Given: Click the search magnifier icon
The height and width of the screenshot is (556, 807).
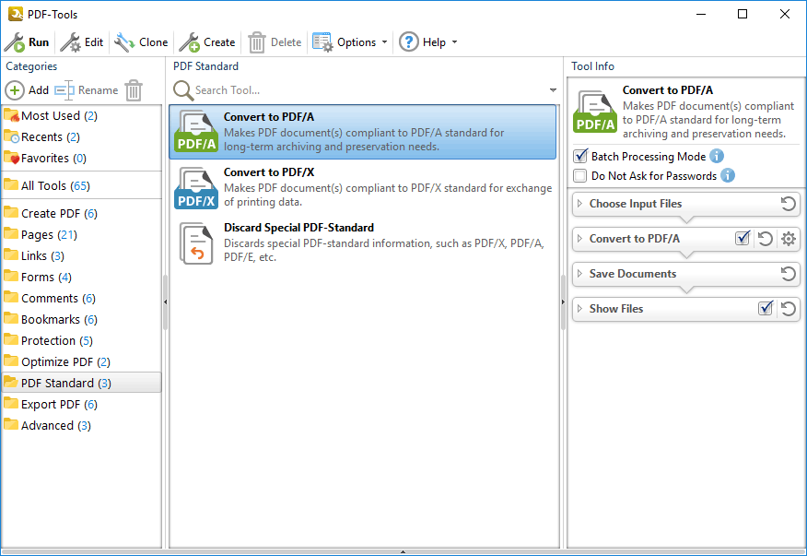Looking at the screenshot, I should coord(182,90).
